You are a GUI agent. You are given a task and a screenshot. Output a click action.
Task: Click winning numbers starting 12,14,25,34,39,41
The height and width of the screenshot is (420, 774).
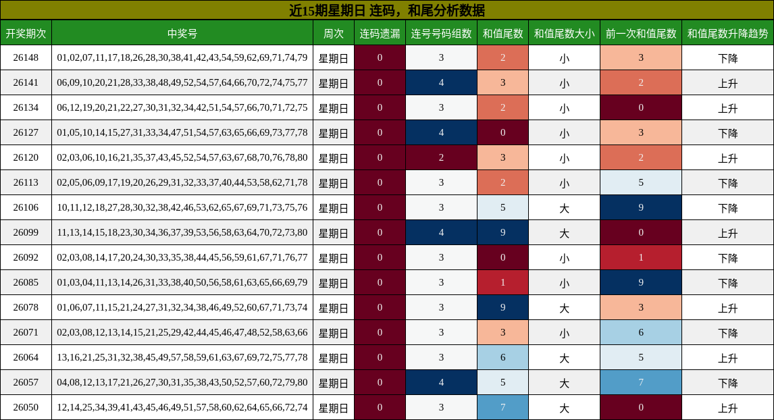pyautogui.click(x=182, y=407)
